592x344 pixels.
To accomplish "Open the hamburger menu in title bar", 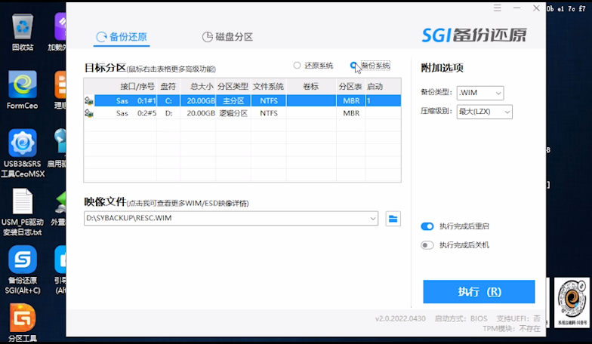I will coord(497,8).
